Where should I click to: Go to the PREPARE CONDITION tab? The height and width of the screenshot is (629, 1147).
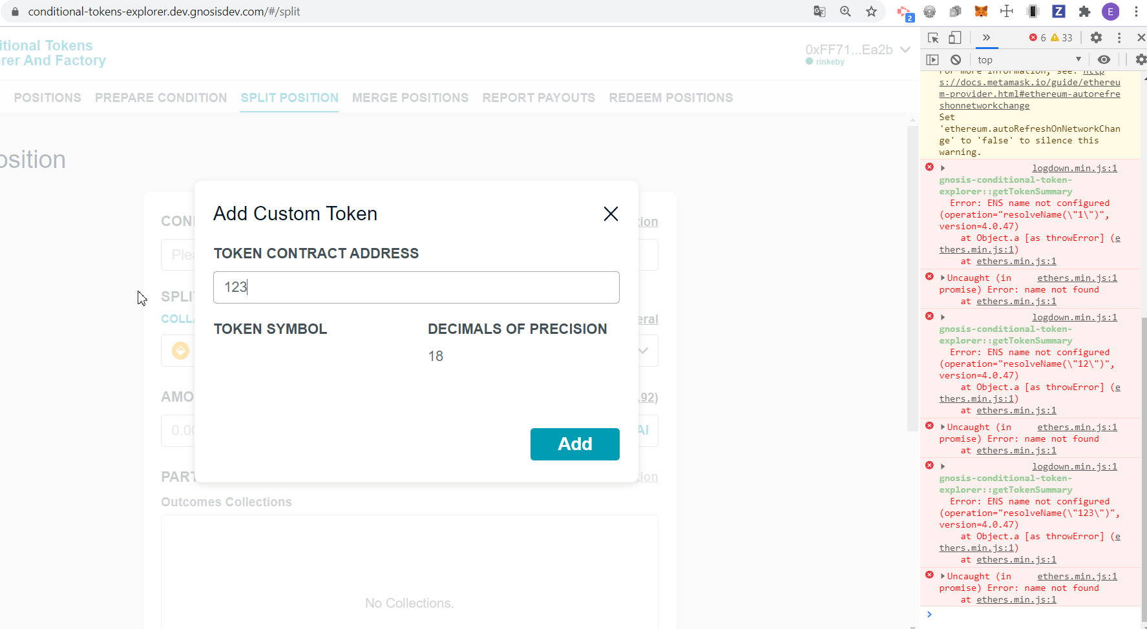pyautogui.click(x=161, y=98)
